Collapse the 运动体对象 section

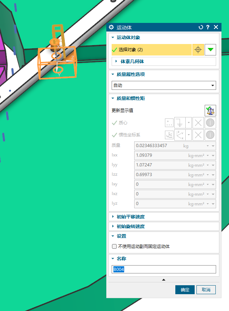tap(113, 37)
